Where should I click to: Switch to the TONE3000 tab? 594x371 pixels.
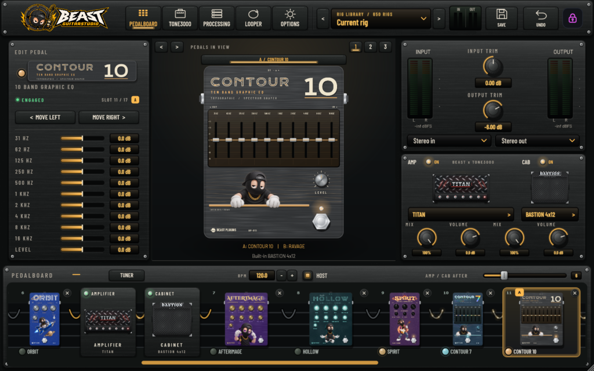pyautogui.click(x=180, y=18)
